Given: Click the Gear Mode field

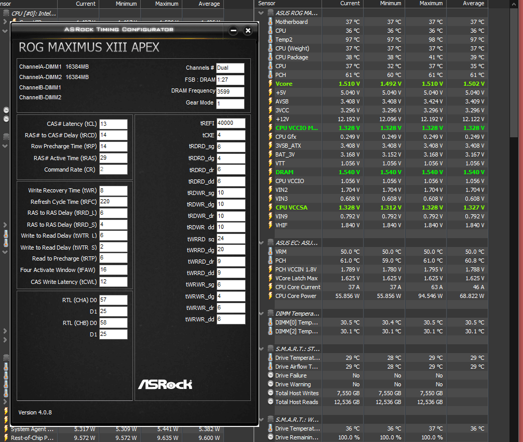Looking at the screenshot, I should coord(230,104).
